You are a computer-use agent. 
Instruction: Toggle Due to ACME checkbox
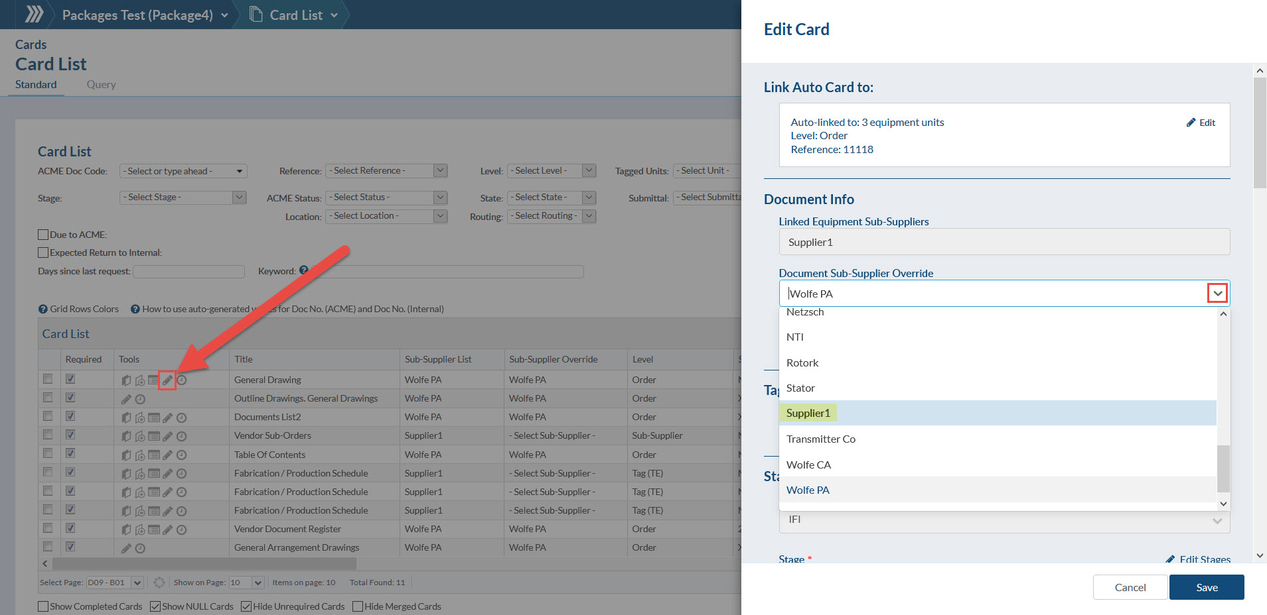click(43, 235)
